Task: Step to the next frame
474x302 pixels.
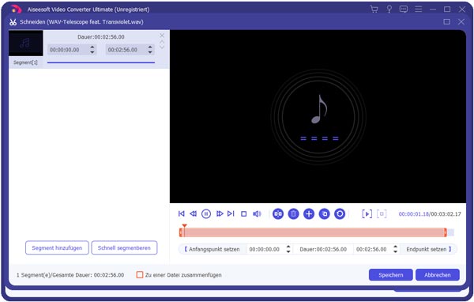Action: (x=220, y=214)
